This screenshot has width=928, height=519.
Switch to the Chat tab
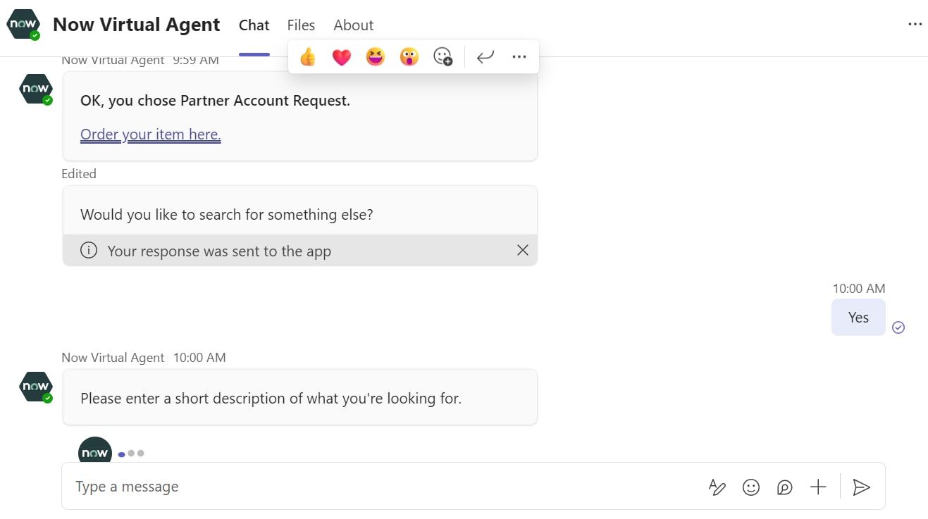click(254, 25)
